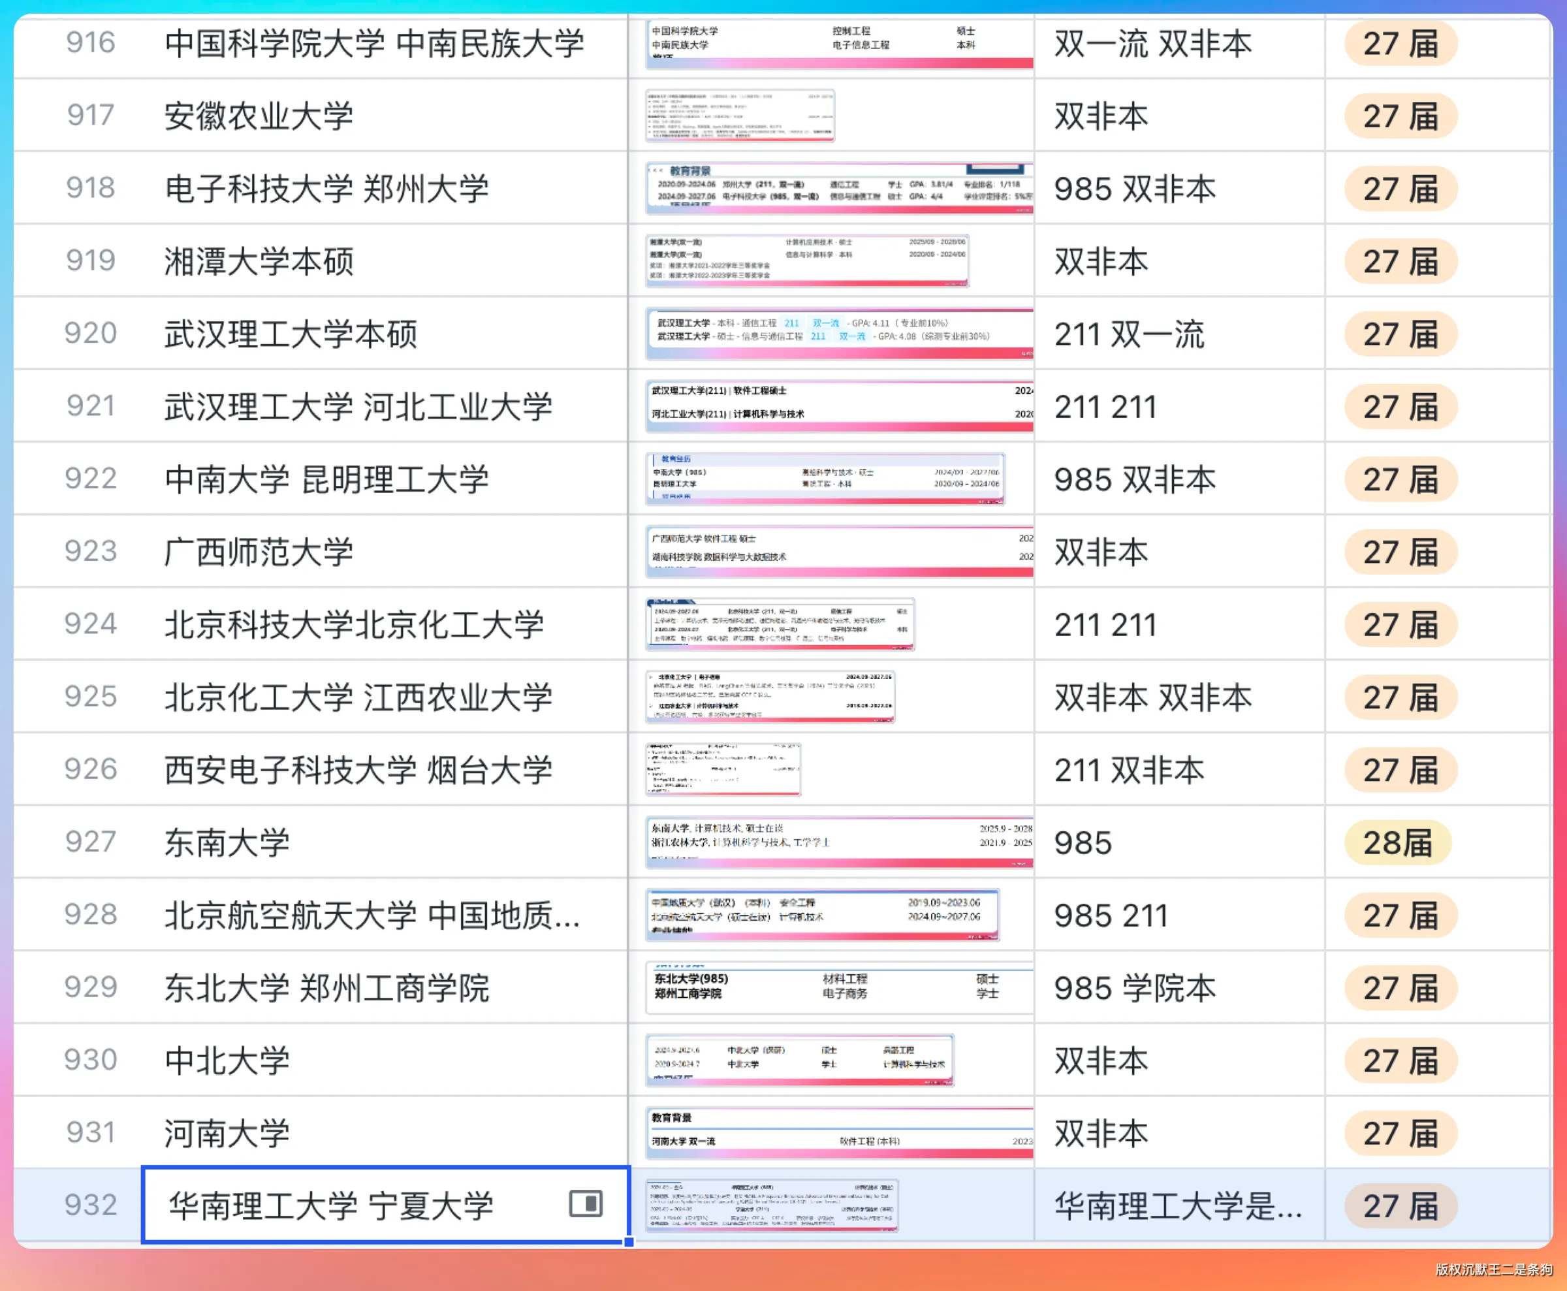The image size is (1567, 1291).
Task: Open resume thumbnail in row 932
Action: (x=772, y=1205)
